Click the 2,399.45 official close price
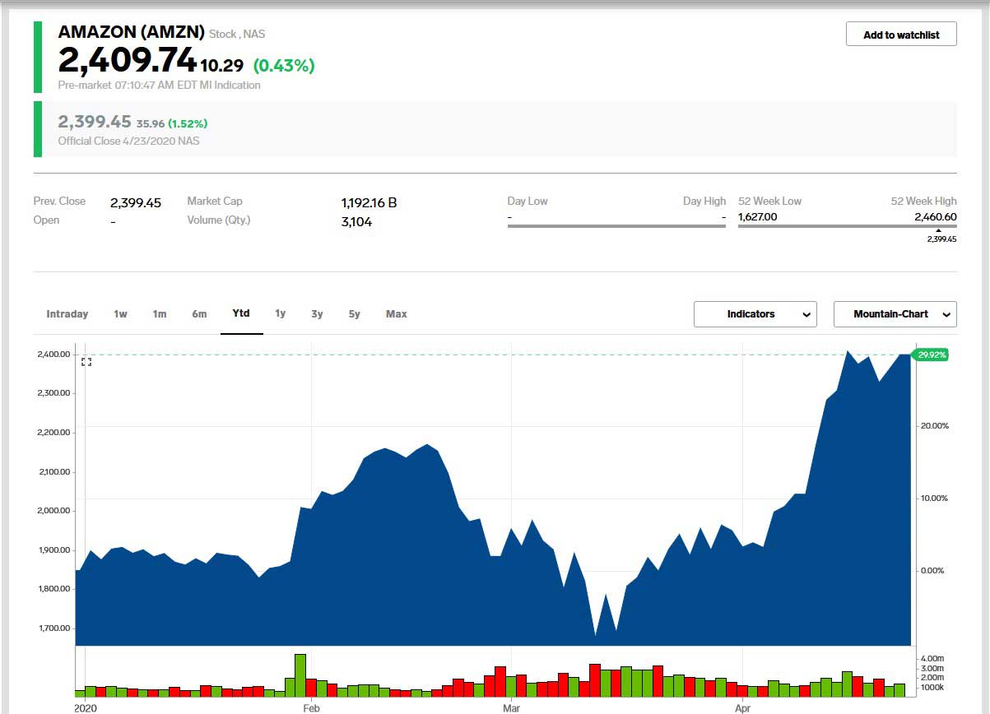Image resolution: width=990 pixels, height=714 pixels. point(95,122)
